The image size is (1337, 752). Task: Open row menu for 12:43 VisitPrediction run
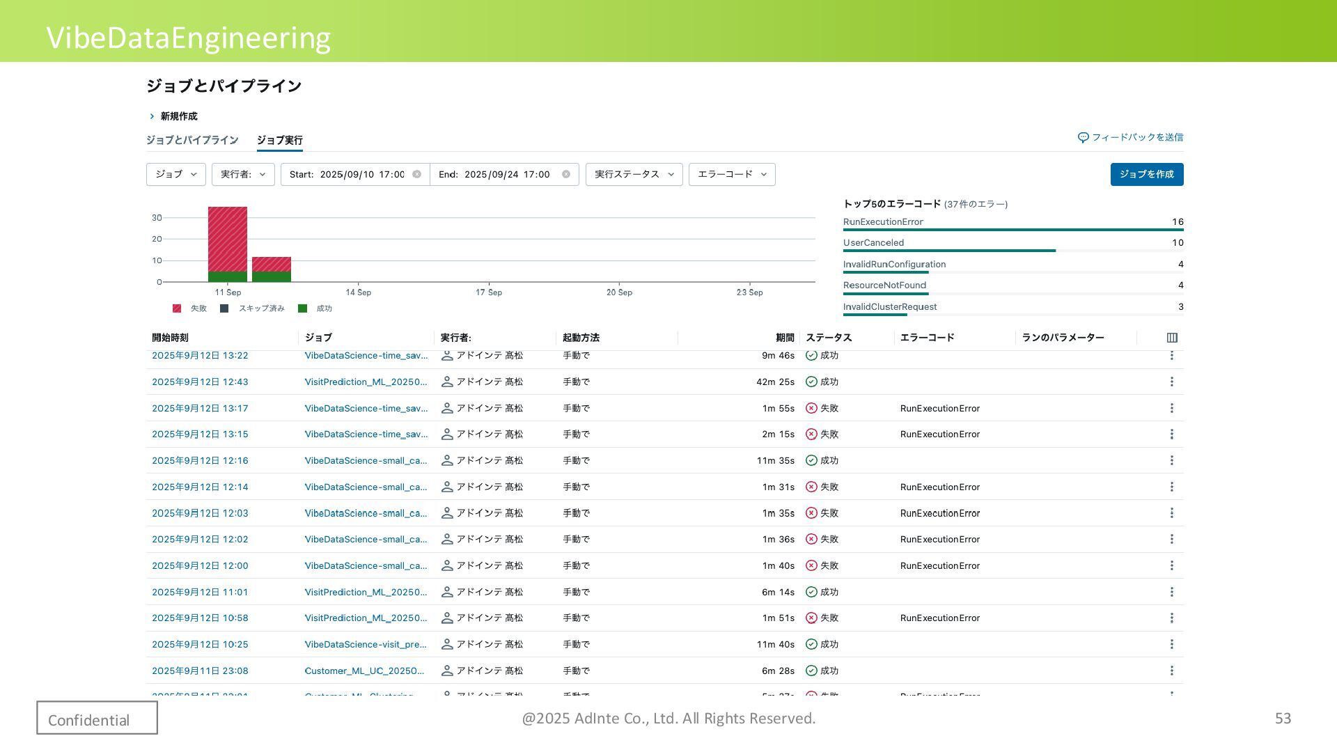click(1171, 382)
